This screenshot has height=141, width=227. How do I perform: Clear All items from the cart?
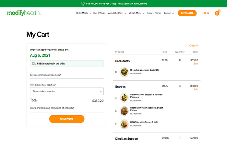[194, 46]
